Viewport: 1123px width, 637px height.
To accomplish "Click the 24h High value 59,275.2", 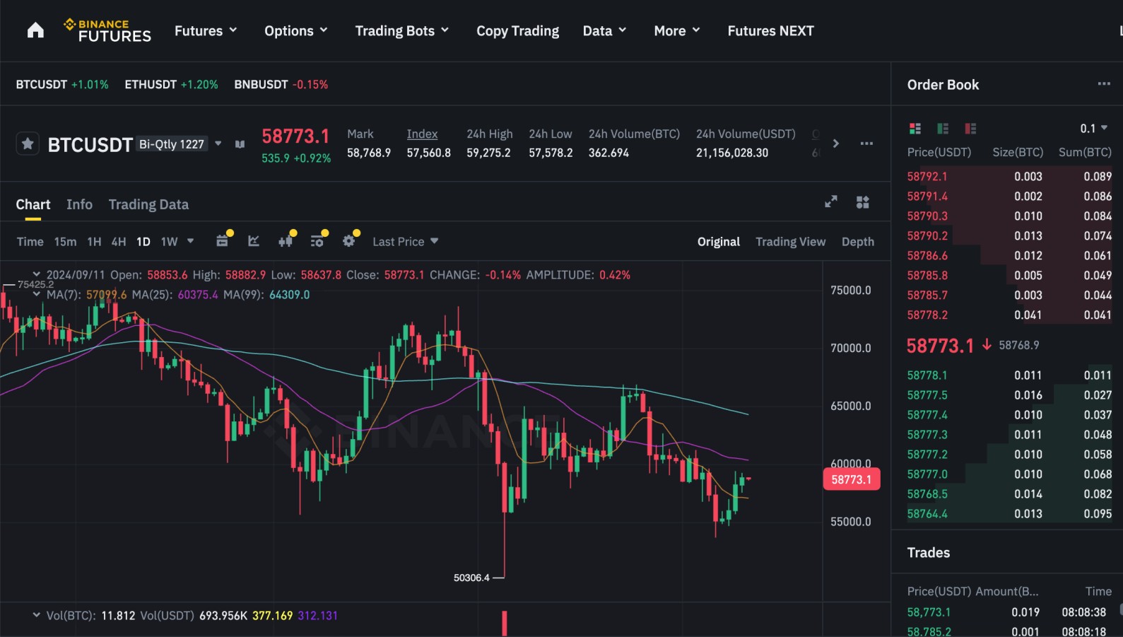I will (488, 153).
